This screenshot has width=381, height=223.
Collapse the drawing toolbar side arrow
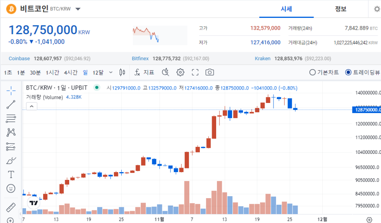(20, 214)
